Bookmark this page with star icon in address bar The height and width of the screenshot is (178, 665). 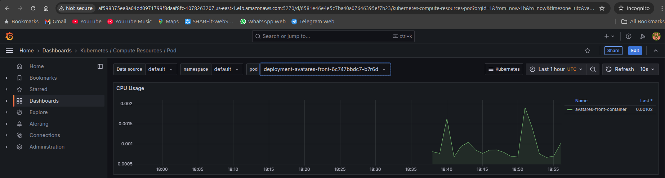click(602, 8)
